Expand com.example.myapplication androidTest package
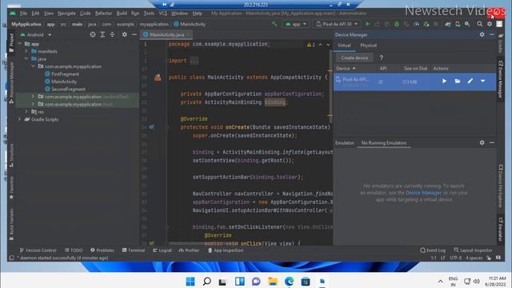The image size is (512, 288). (x=33, y=97)
